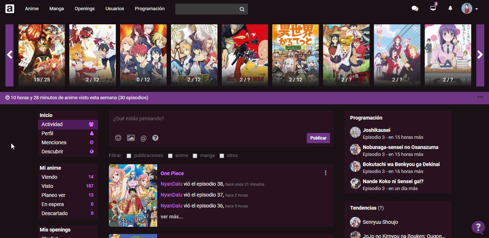This screenshot has width=489, height=238.
Task: Open the Visto list with 187 items
Action: pos(68,186)
